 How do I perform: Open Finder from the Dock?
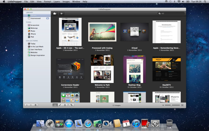tap(40, 123)
